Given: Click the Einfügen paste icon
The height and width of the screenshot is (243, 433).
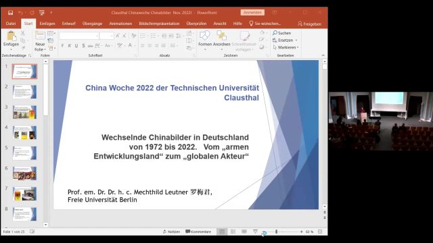Looking at the screenshot, I should (x=11, y=36).
